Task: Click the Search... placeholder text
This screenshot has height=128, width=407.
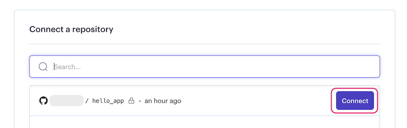Action: (x=68, y=67)
